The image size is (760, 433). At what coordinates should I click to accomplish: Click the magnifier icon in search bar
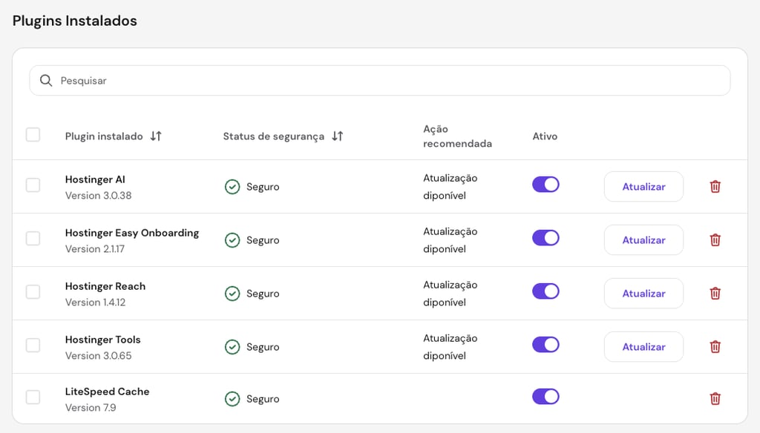point(46,80)
